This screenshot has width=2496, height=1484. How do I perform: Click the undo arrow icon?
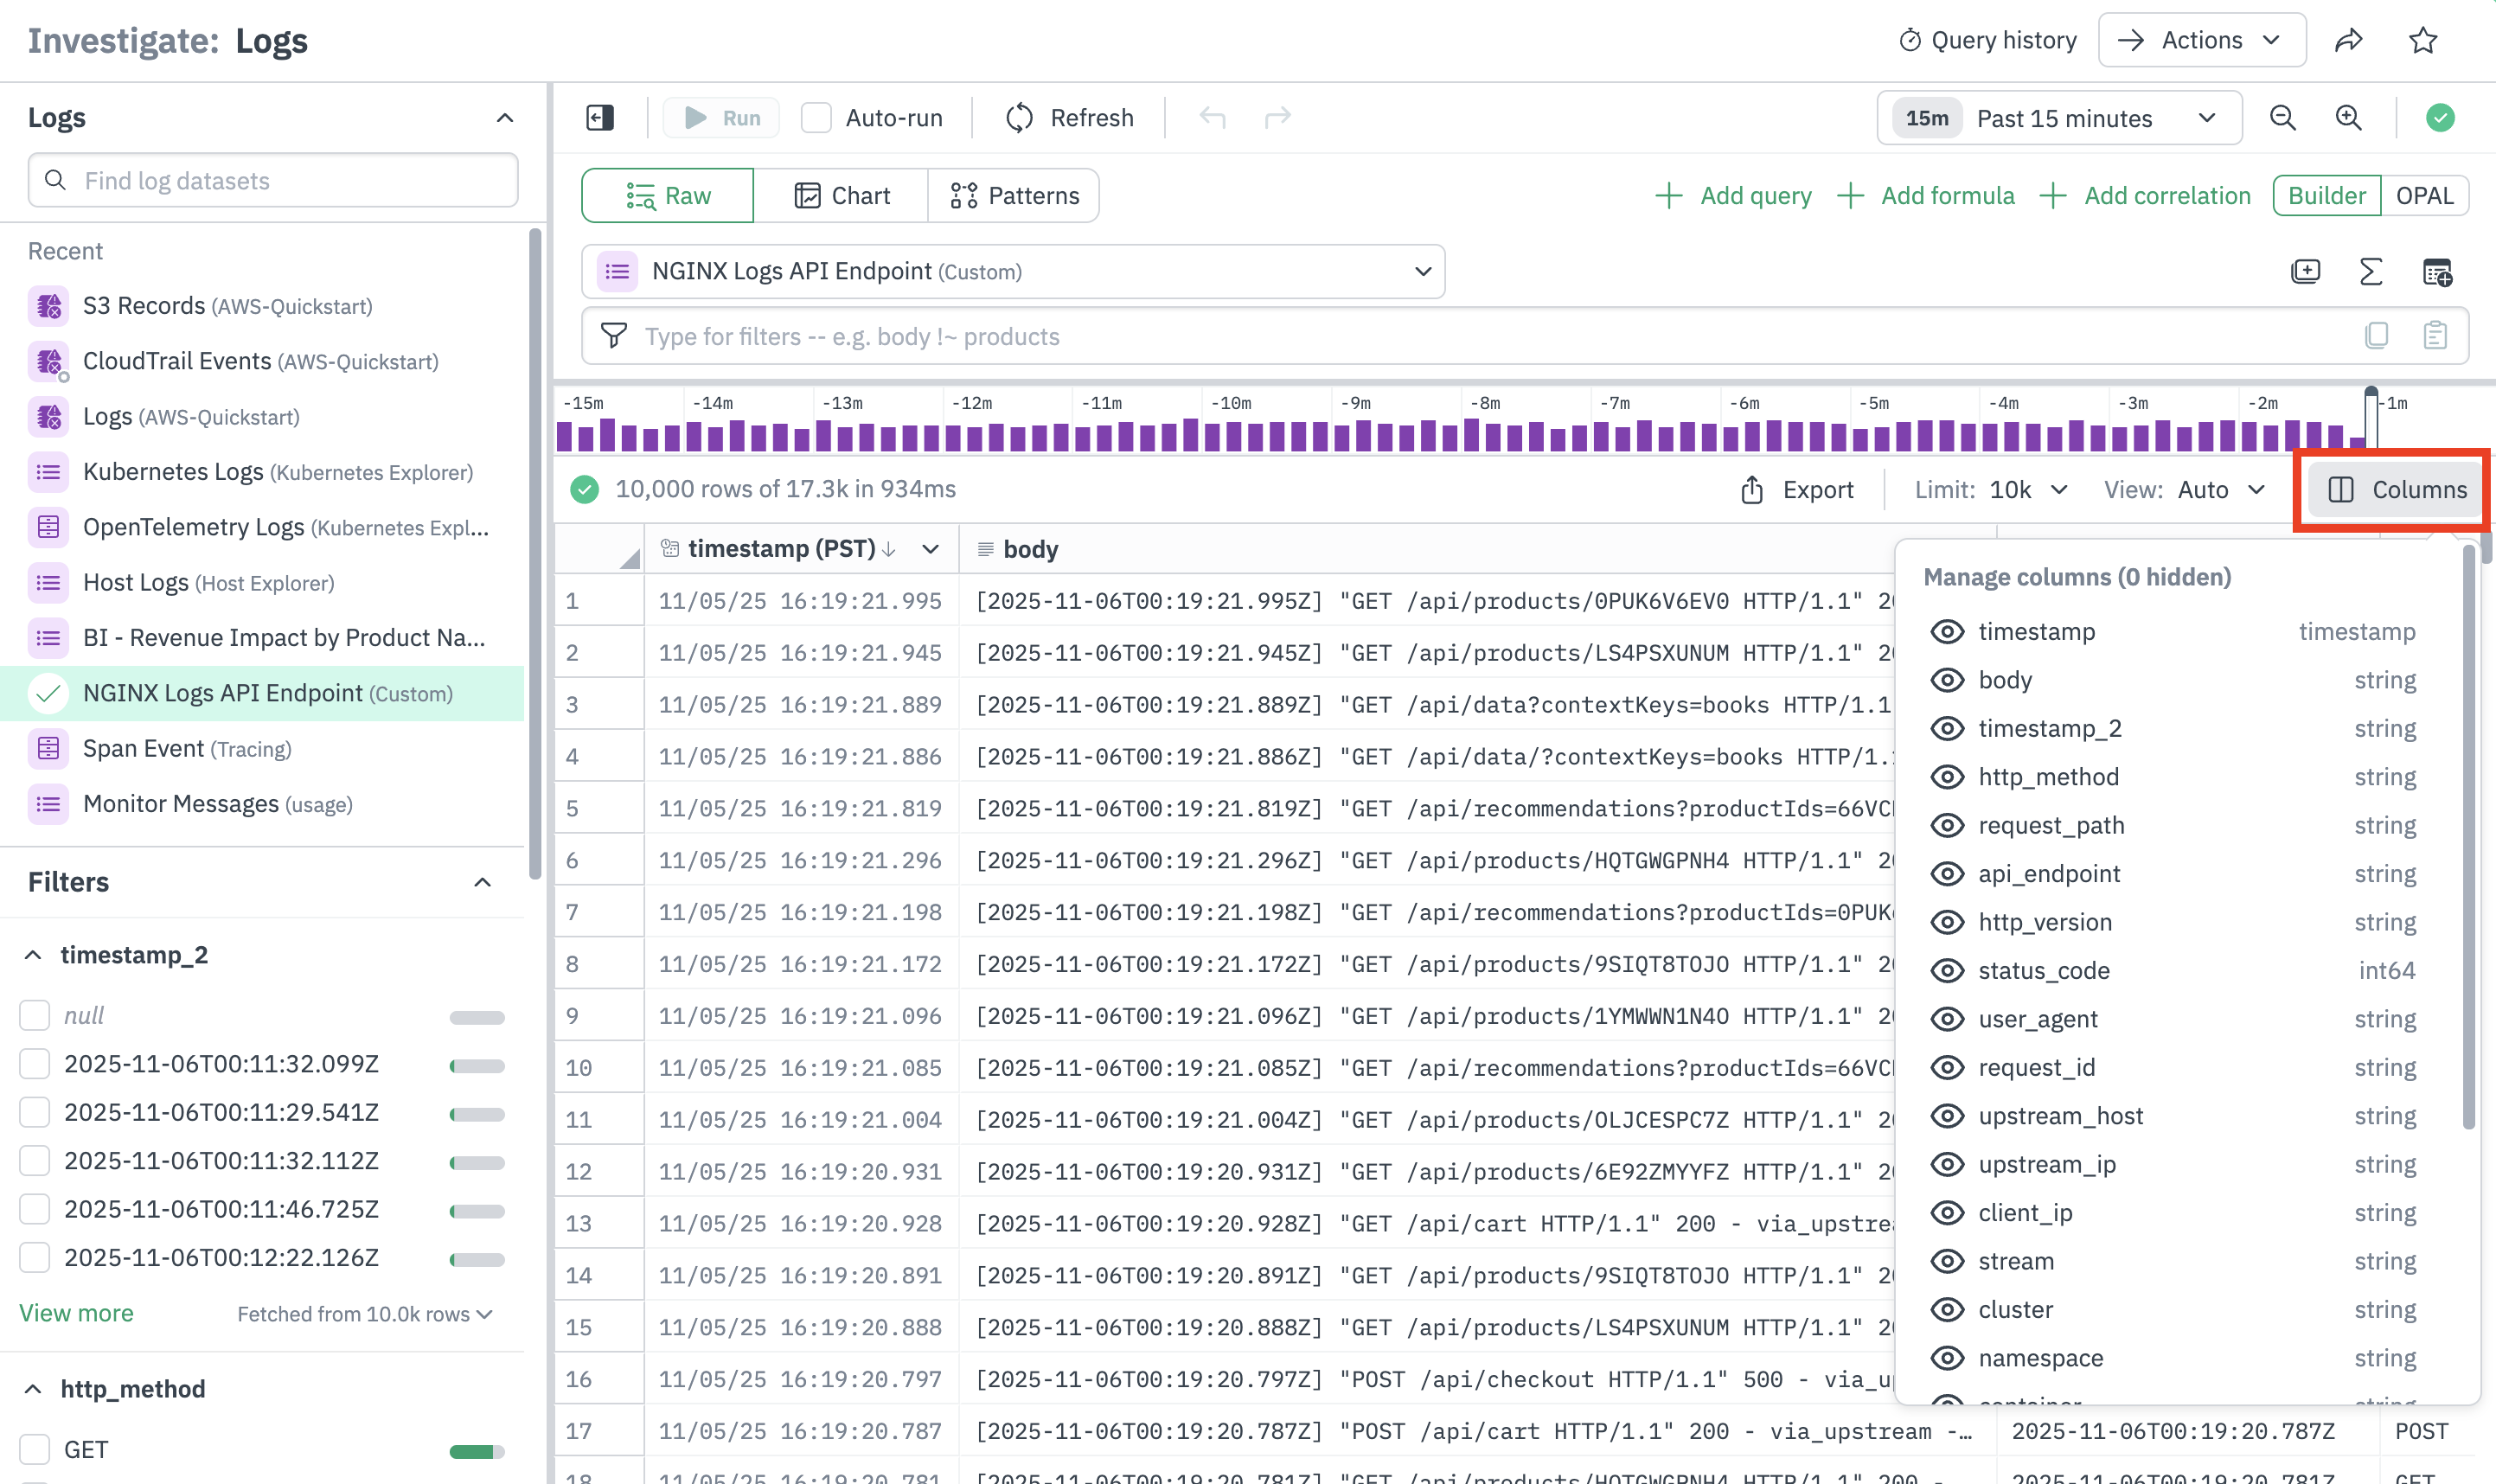pyautogui.click(x=1212, y=118)
